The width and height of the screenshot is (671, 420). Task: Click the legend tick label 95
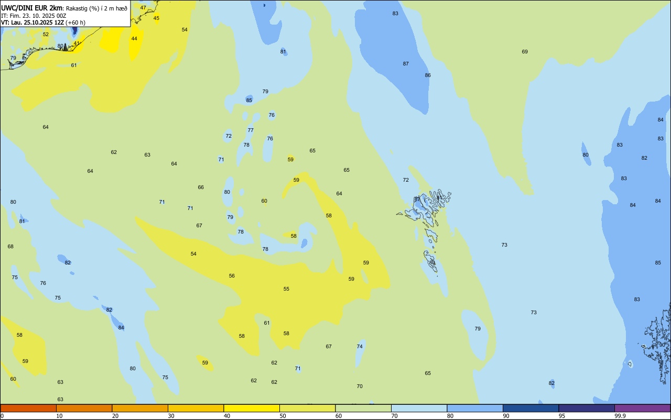point(562,416)
